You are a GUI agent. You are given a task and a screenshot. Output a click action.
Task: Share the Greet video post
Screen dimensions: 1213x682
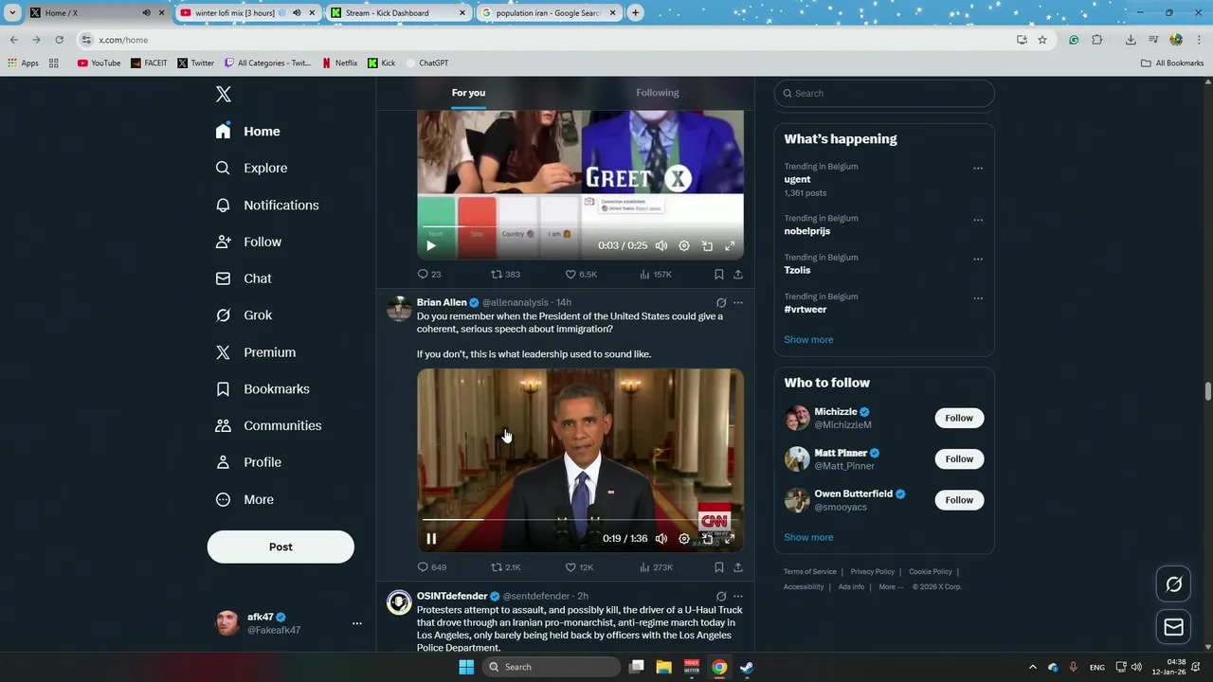tap(738, 274)
